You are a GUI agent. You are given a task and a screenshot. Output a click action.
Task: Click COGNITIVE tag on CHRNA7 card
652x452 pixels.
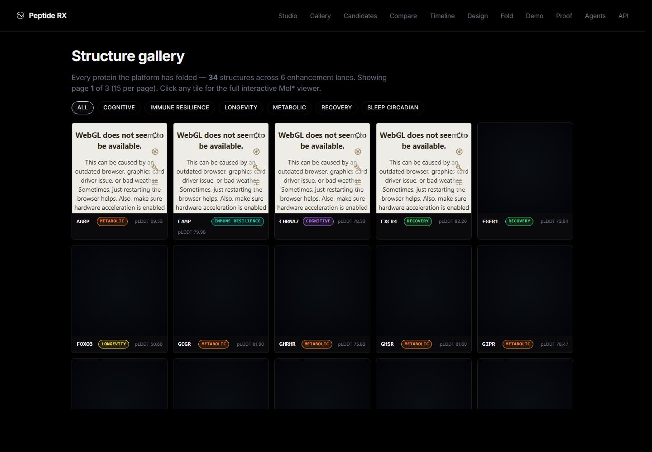[318, 221]
